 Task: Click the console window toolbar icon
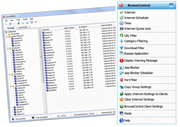(31, 22)
